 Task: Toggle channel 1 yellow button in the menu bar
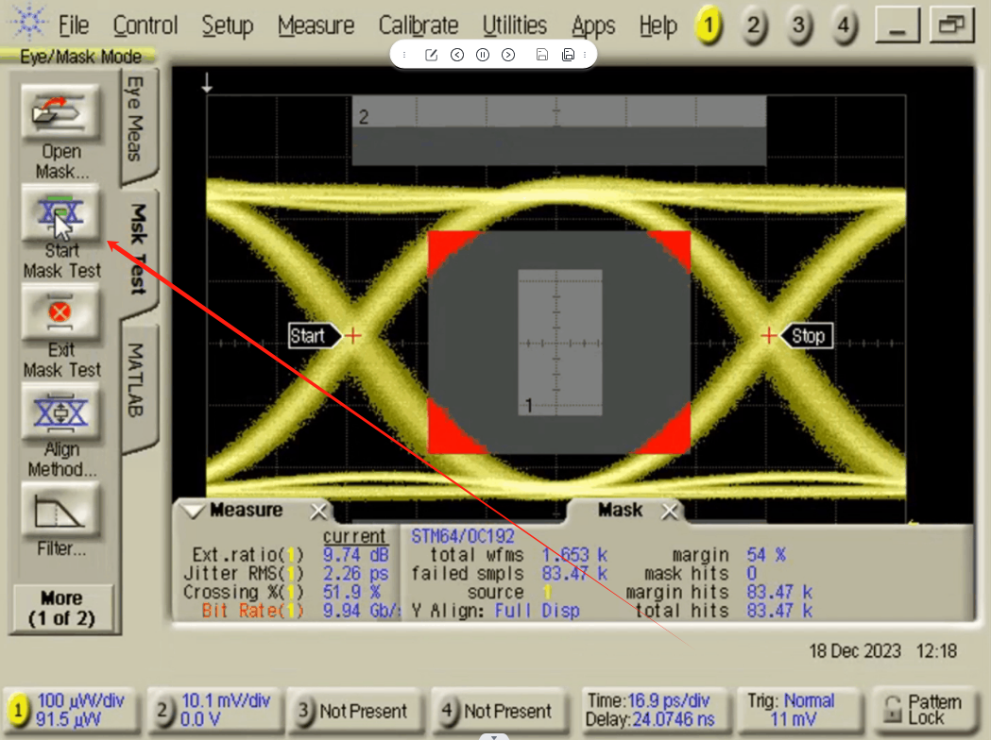tap(708, 26)
